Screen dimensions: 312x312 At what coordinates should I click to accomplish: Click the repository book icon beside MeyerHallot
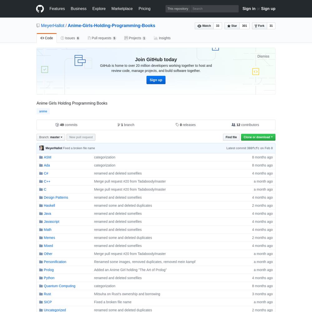(x=38, y=26)
